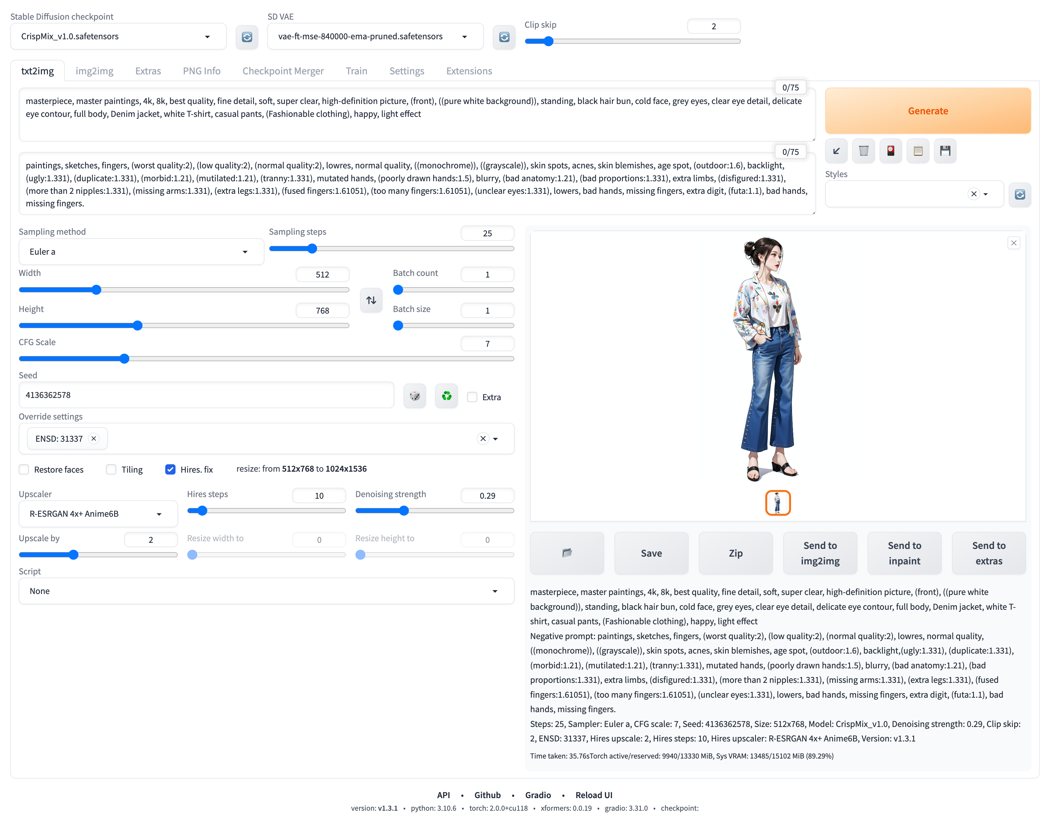Open the output images folder

point(566,553)
